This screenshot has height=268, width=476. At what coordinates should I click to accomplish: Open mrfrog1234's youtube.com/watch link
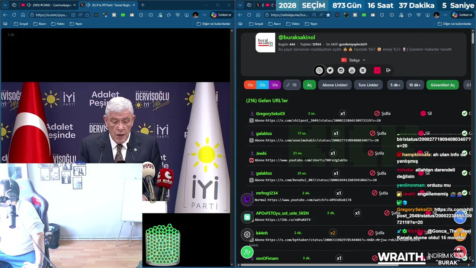[309, 200]
